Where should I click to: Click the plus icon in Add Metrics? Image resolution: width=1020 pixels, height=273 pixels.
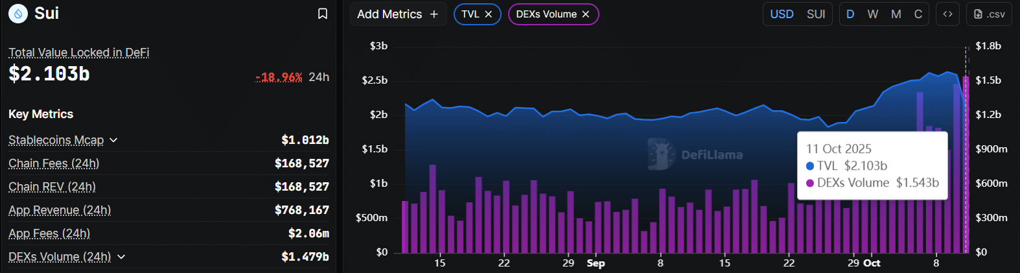coord(434,14)
